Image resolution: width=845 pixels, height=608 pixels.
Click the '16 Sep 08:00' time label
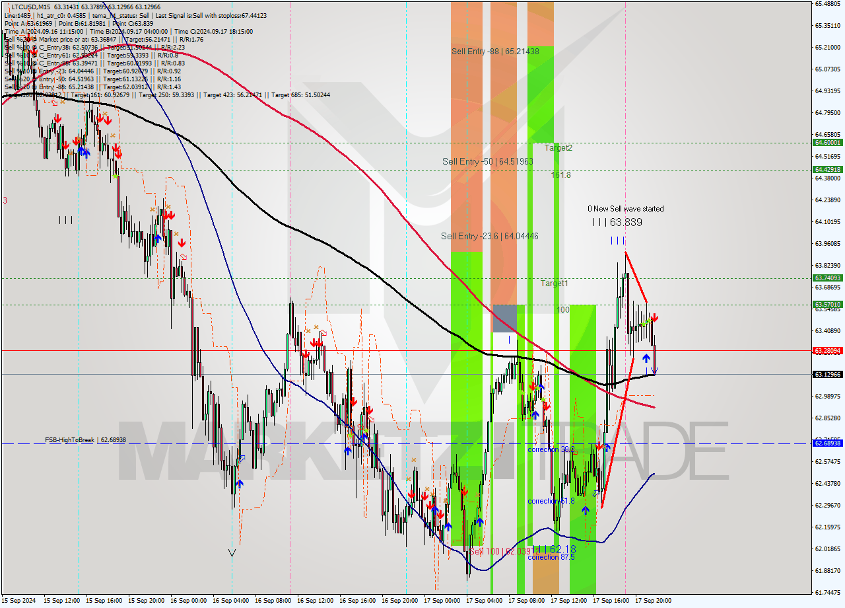point(274,601)
